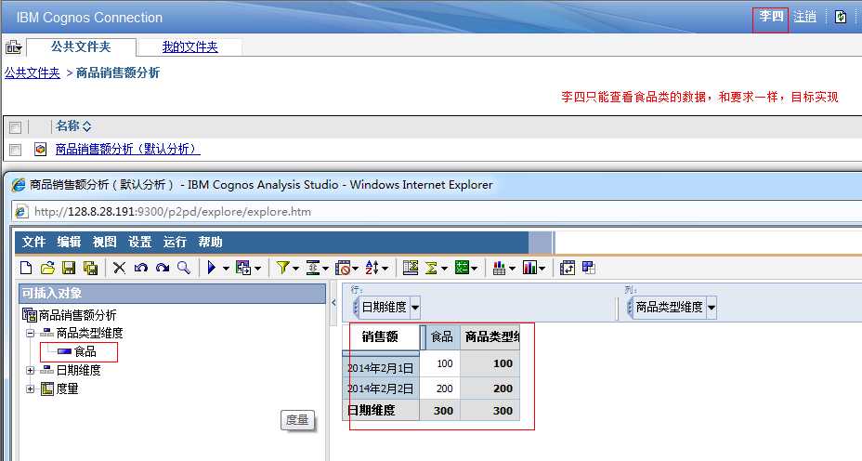Screen dimensions: 862x461
Task: Click the Delete X toolbar icon
Action: 119,268
